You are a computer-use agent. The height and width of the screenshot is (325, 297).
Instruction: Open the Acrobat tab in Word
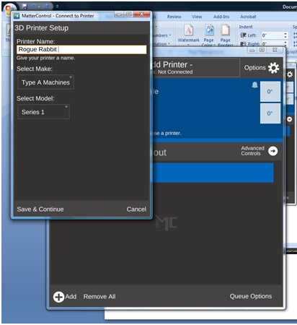pyautogui.click(x=248, y=17)
